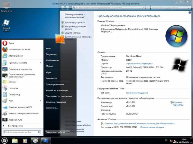The image size is (193, 144).
Task: Click the RU language indicator
Action: click(166, 140)
